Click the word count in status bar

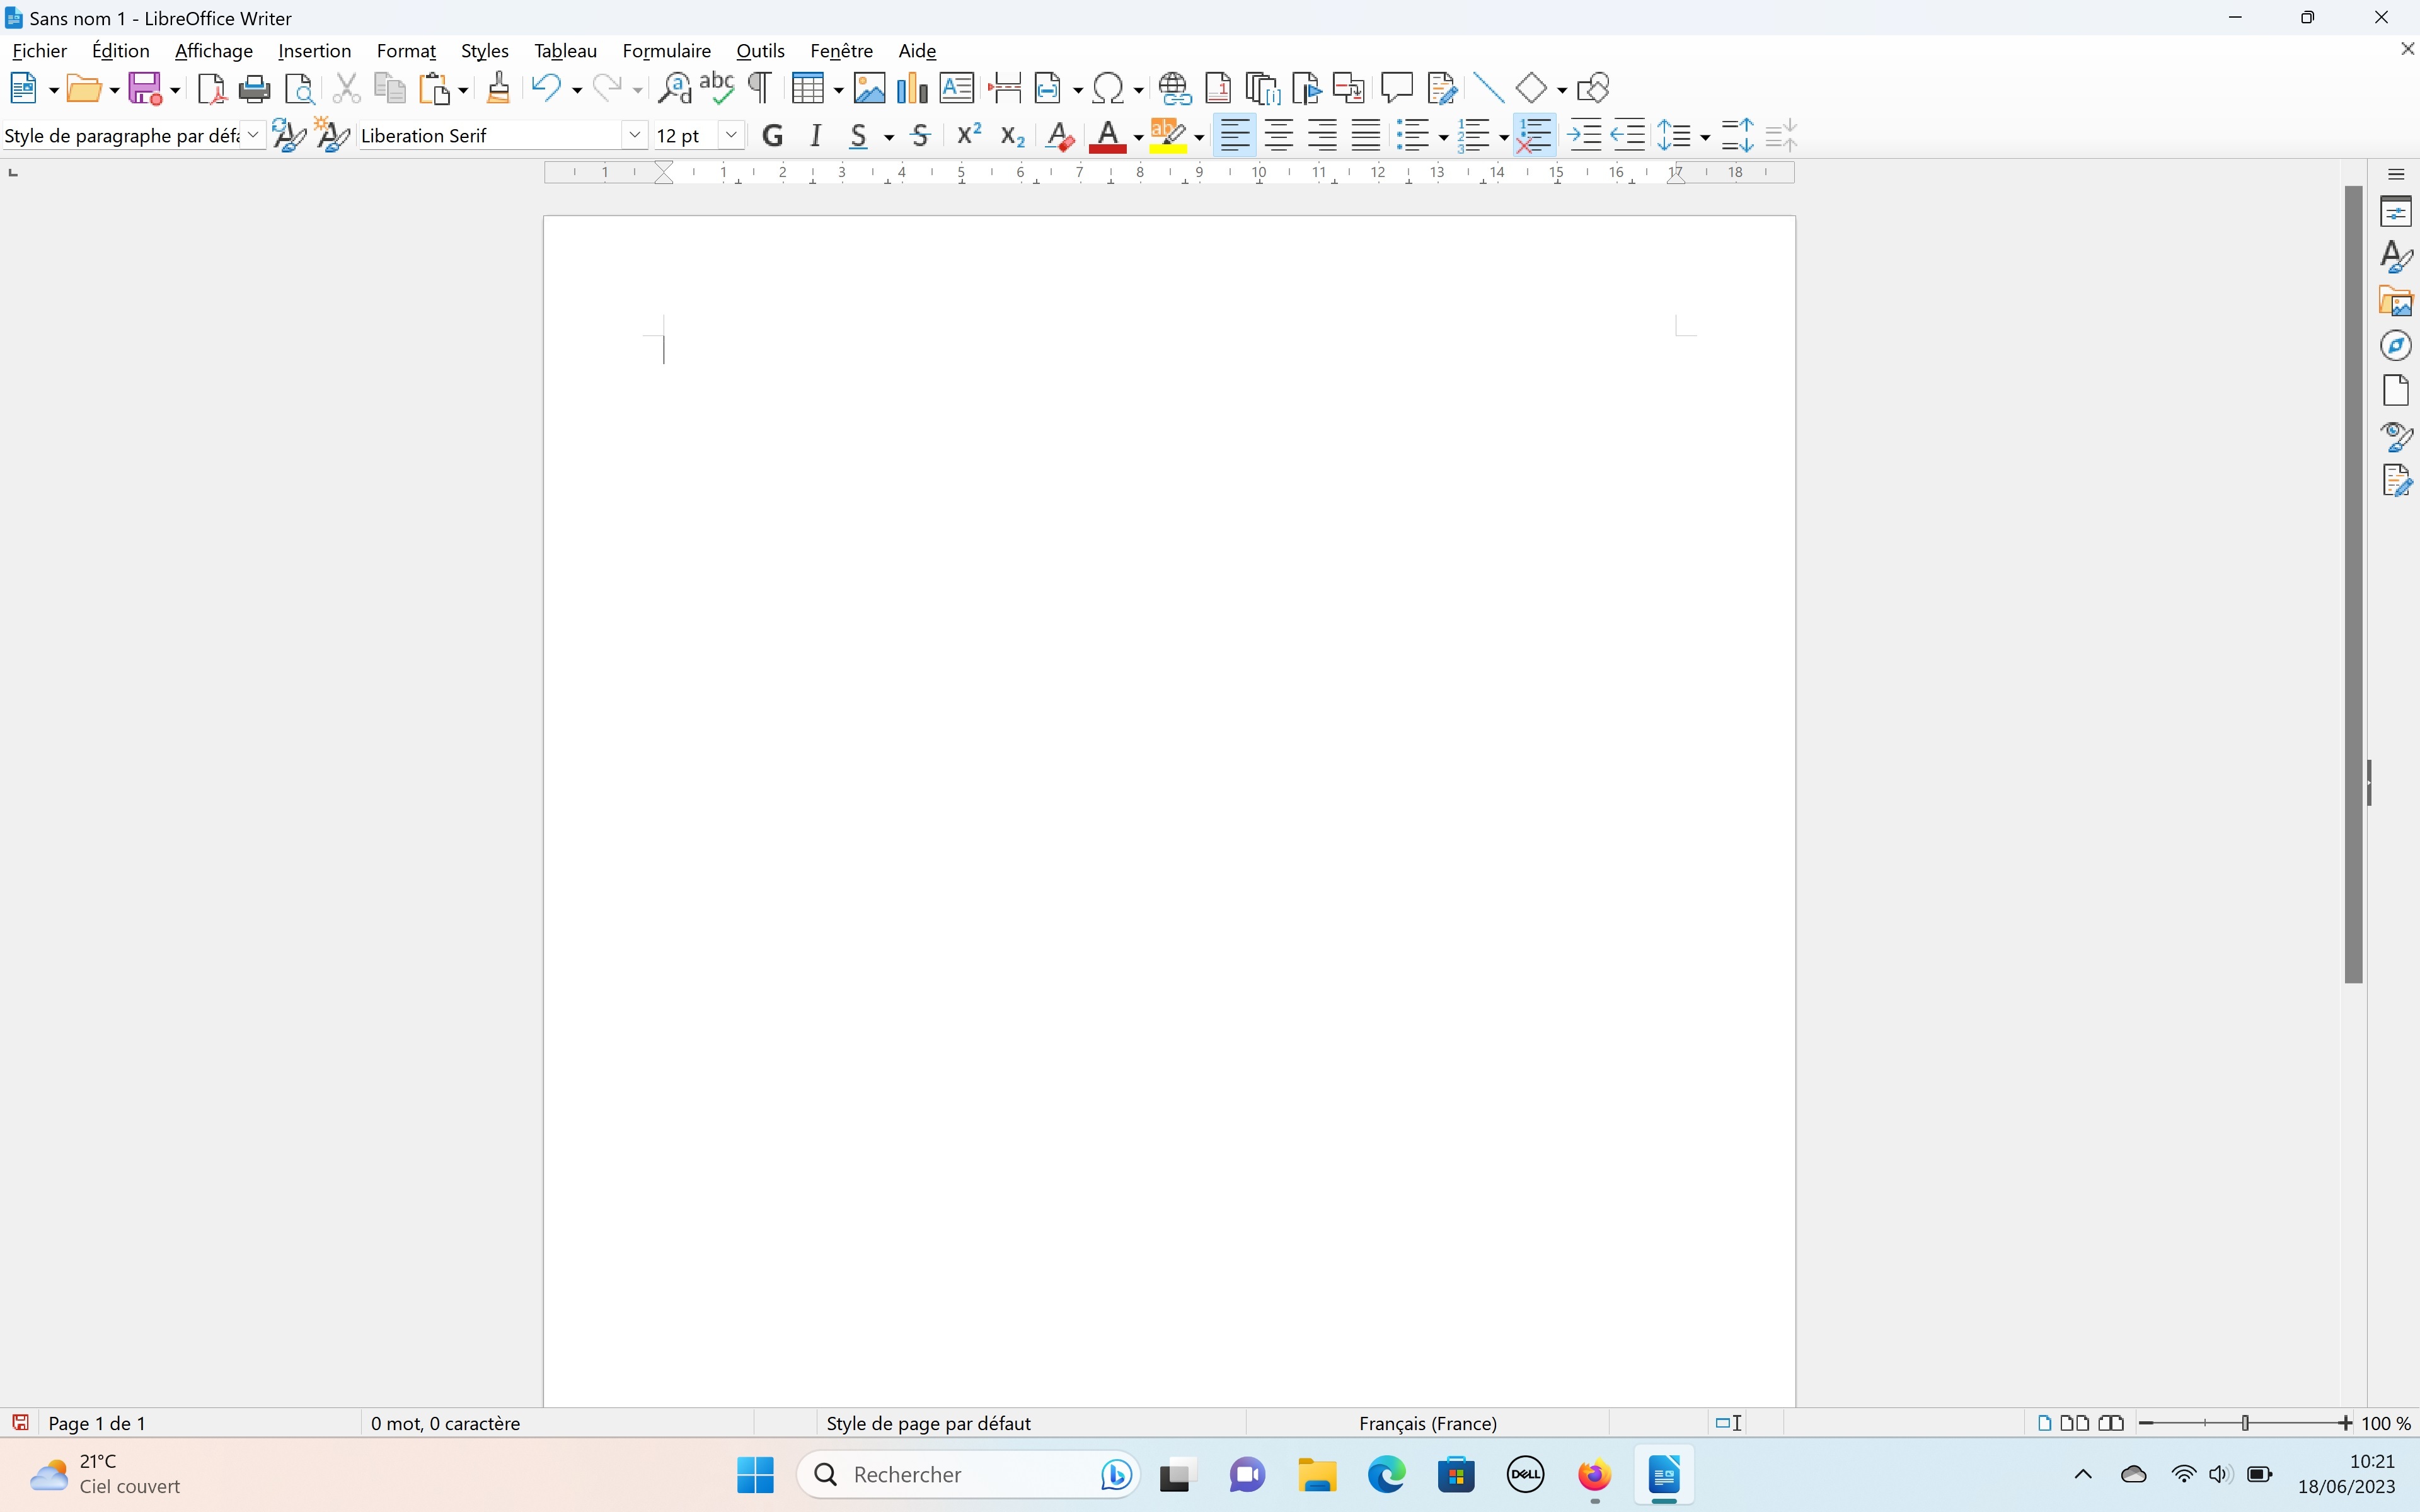[445, 1423]
